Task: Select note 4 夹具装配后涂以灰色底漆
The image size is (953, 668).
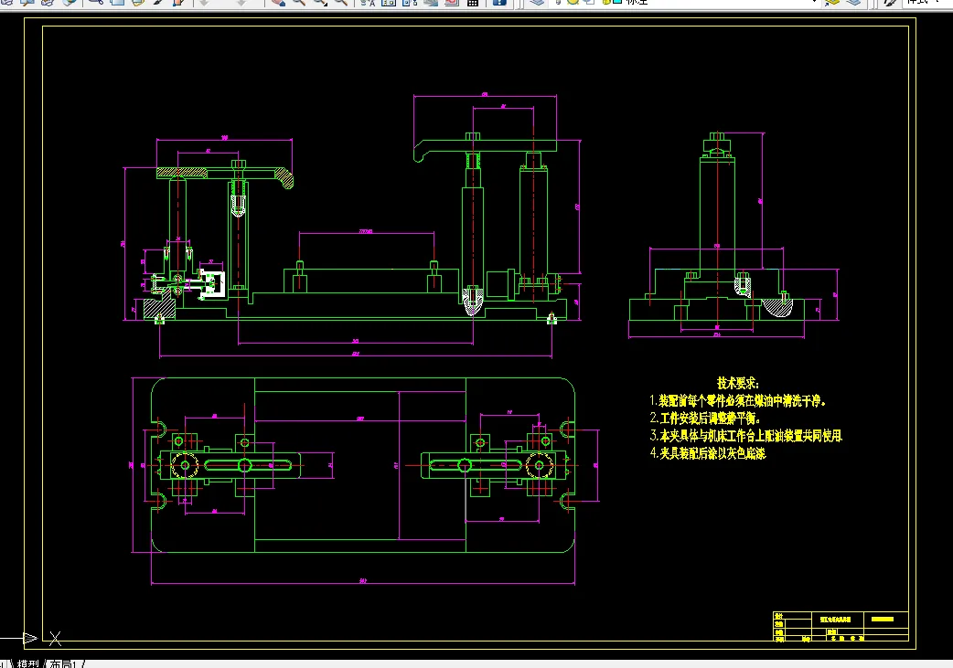Action: pos(708,453)
